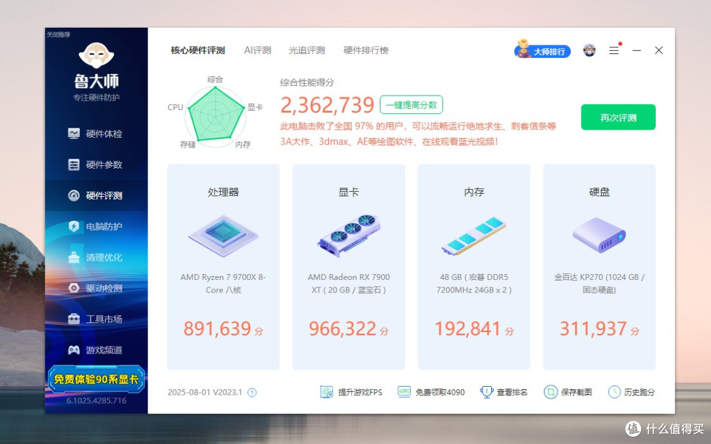
Task: Switch to the 核心硬件评测 tab
Action: [197, 50]
